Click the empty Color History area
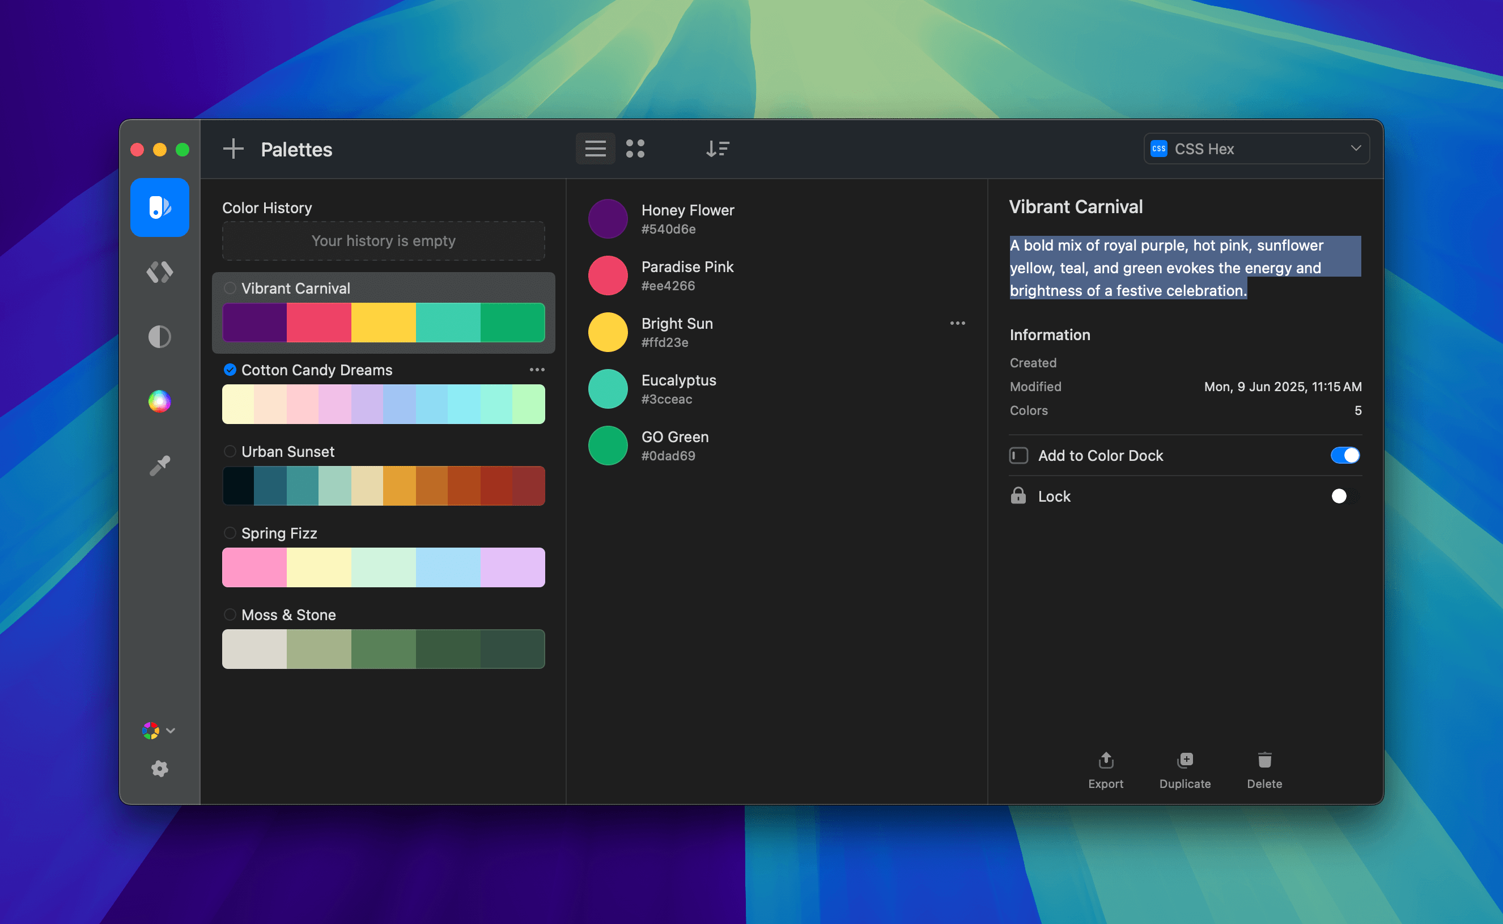This screenshot has width=1503, height=924. [x=383, y=241]
